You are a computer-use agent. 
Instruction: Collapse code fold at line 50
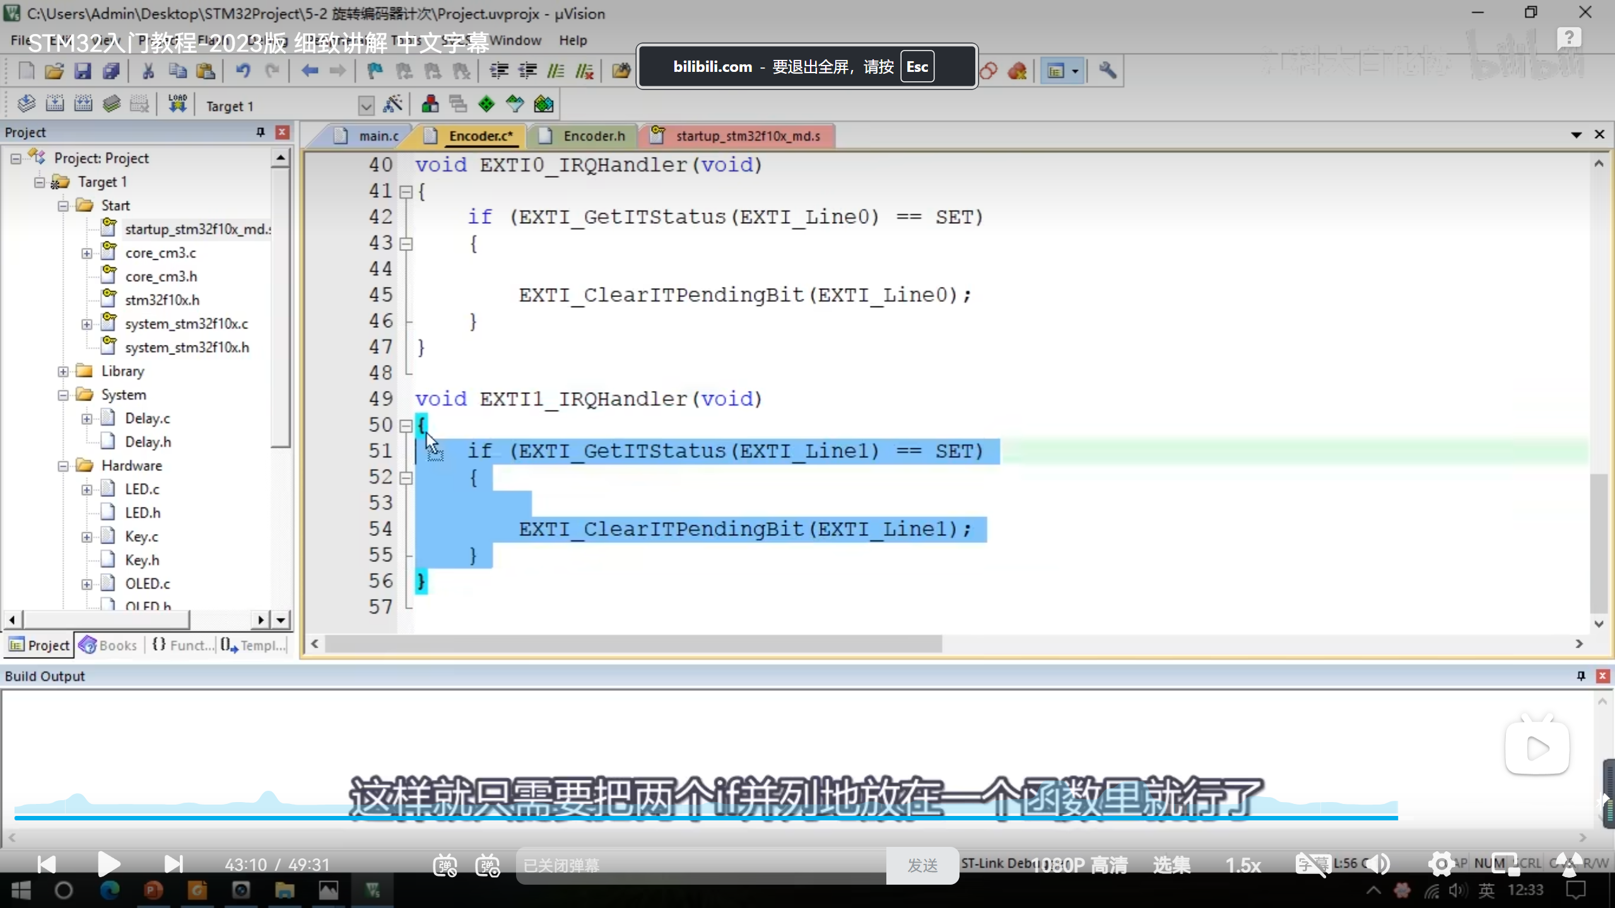coord(406,426)
